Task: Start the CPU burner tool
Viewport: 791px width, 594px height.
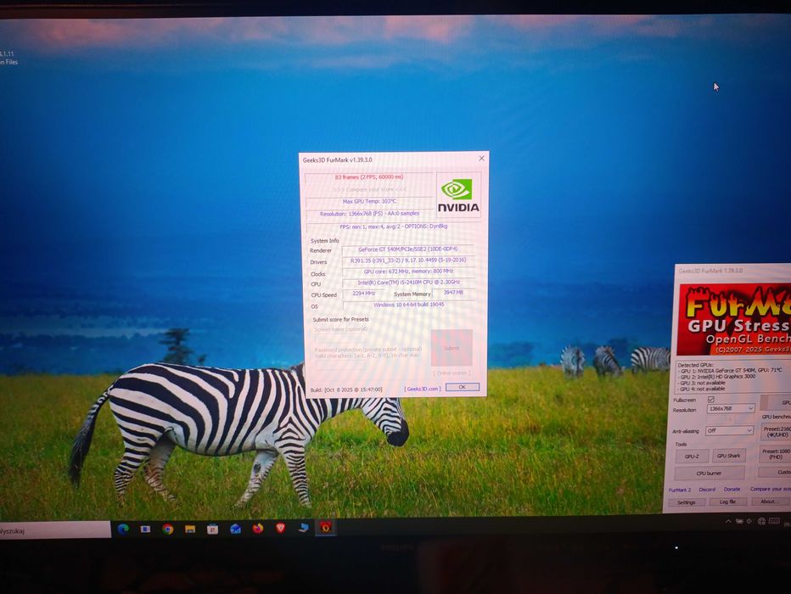Action: (710, 473)
